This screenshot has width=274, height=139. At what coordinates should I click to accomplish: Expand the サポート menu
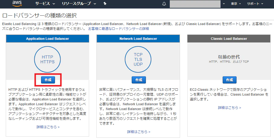coord(255,4)
